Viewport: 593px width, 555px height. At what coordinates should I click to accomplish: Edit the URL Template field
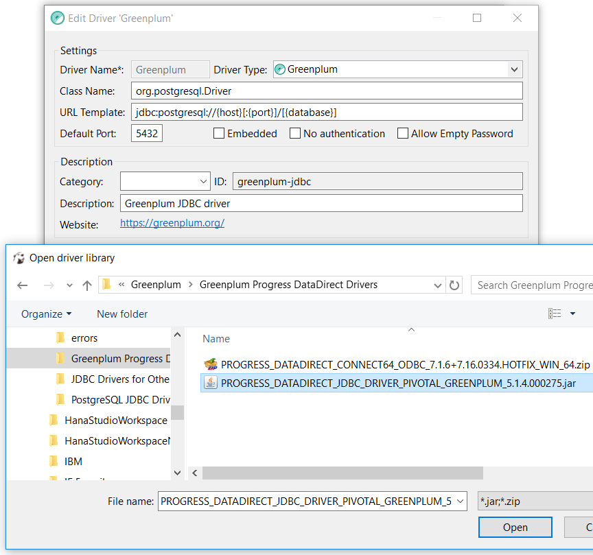click(x=327, y=113)
